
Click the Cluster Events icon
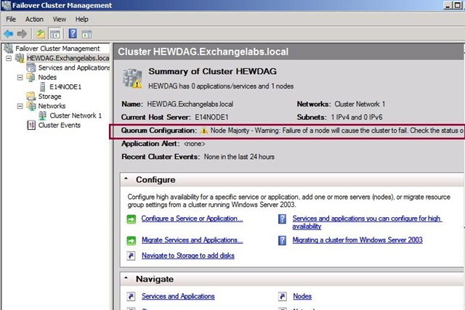tap(31, 125)
